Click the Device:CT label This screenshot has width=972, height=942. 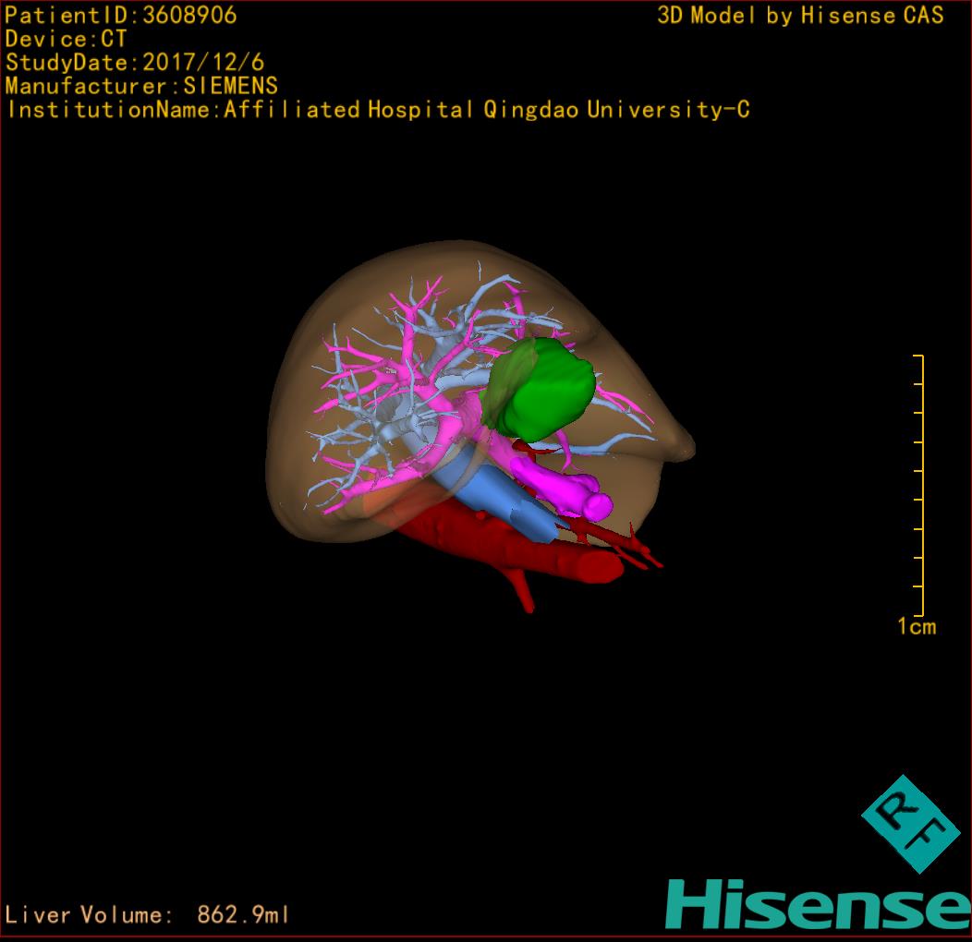(x=67, y=39)
